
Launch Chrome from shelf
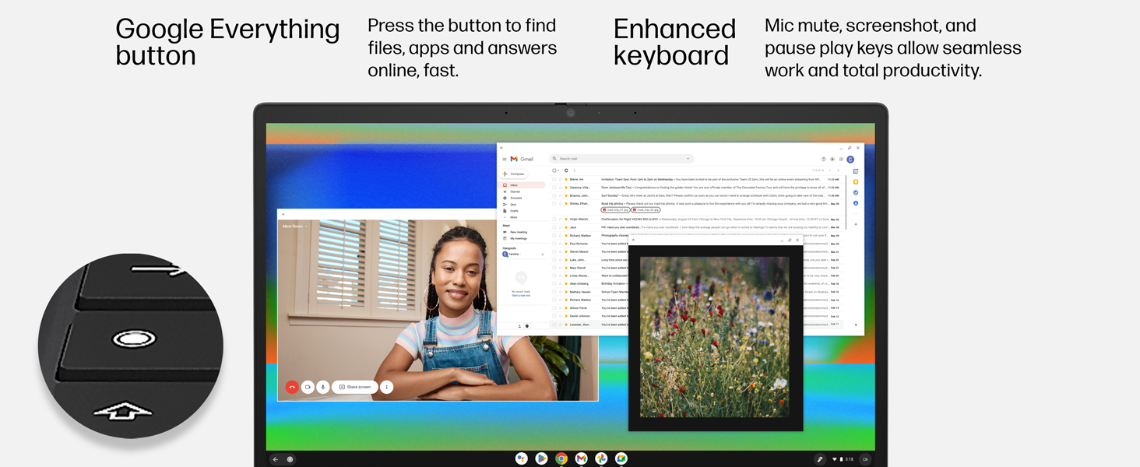(x=561, y=459)
